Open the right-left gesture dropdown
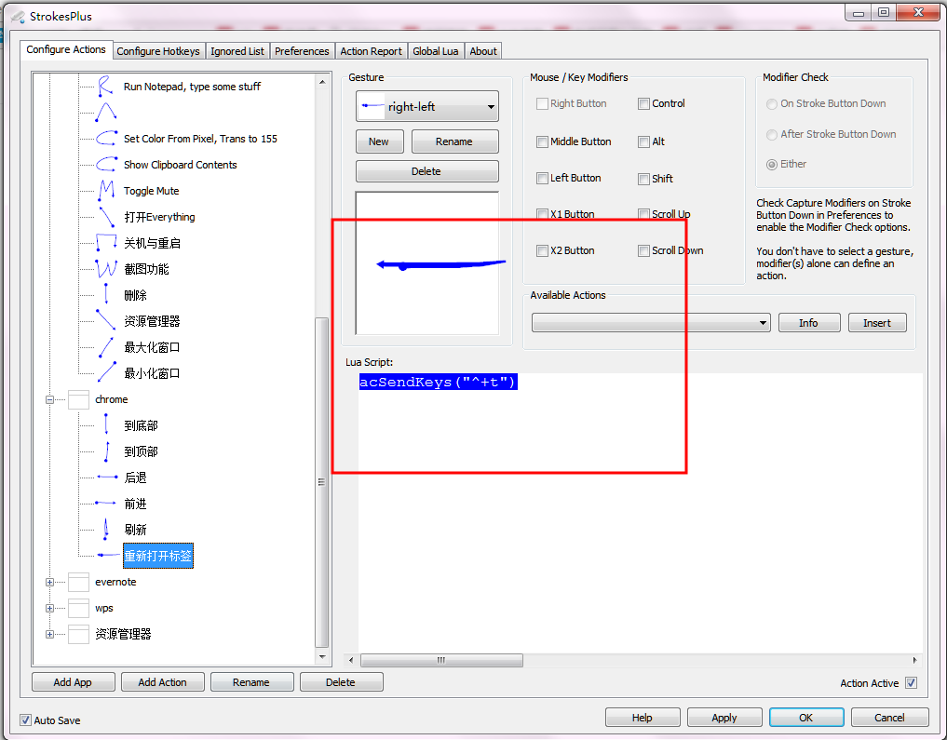The height and width of the screenshot is (740, 947). [491, 105]
